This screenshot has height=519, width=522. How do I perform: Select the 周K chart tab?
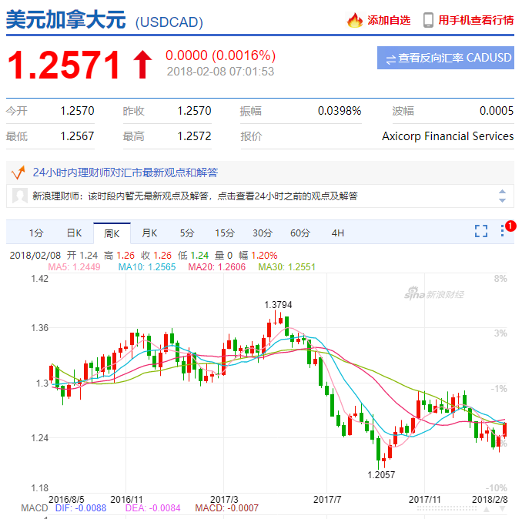(x=112, y=233)
